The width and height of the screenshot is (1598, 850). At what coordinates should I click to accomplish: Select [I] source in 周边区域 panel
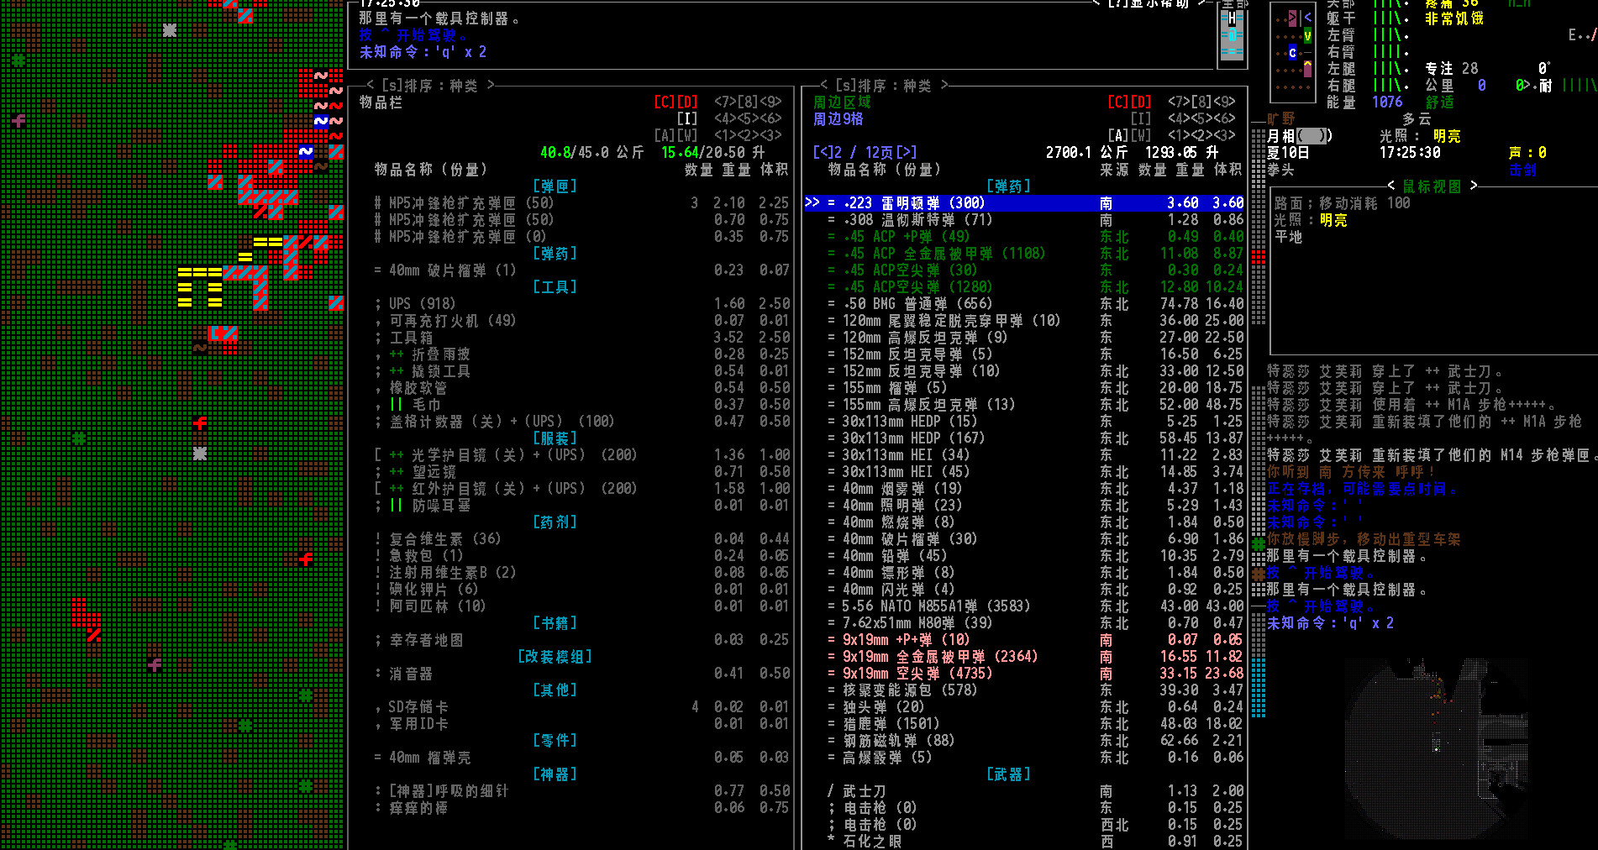(x=1141, y=119)
